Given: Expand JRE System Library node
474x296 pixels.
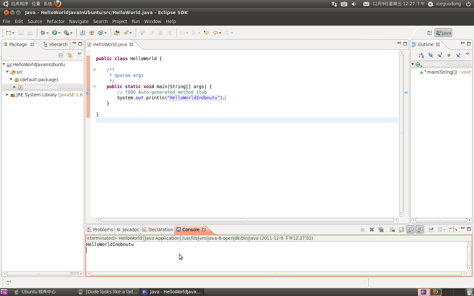Looking at the screenshot, I should coord(7,94).
